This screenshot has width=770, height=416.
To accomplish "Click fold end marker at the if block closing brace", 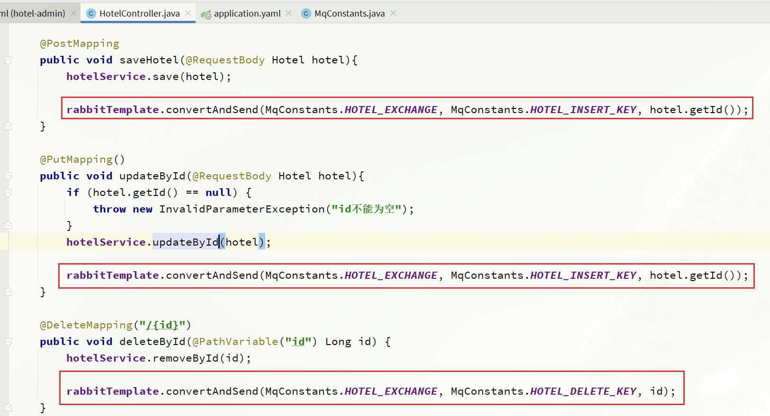I will click(x=8, y=225).
